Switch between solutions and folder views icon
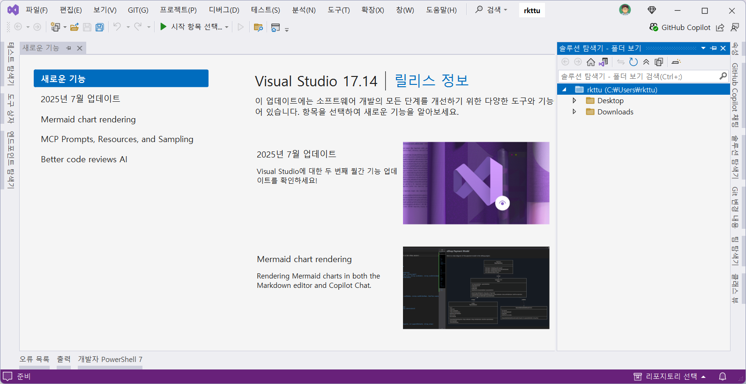 pyautogui.click(x=604, y=62)
